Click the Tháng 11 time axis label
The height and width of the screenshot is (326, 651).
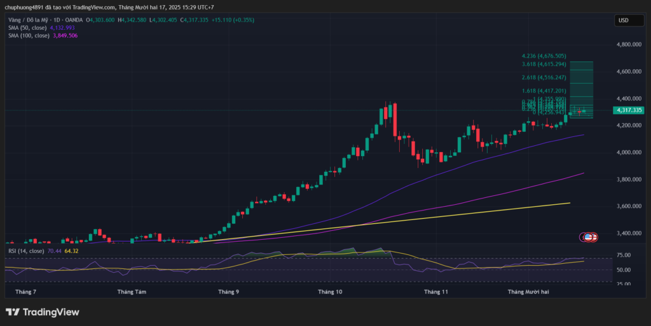pos(436,292)
